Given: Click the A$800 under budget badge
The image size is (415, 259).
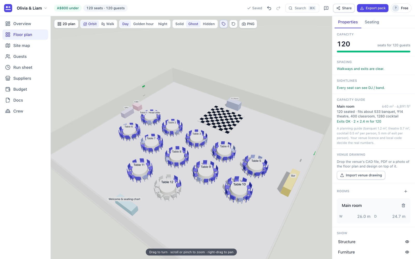Looking at the screenshot, I should [68, 8].
